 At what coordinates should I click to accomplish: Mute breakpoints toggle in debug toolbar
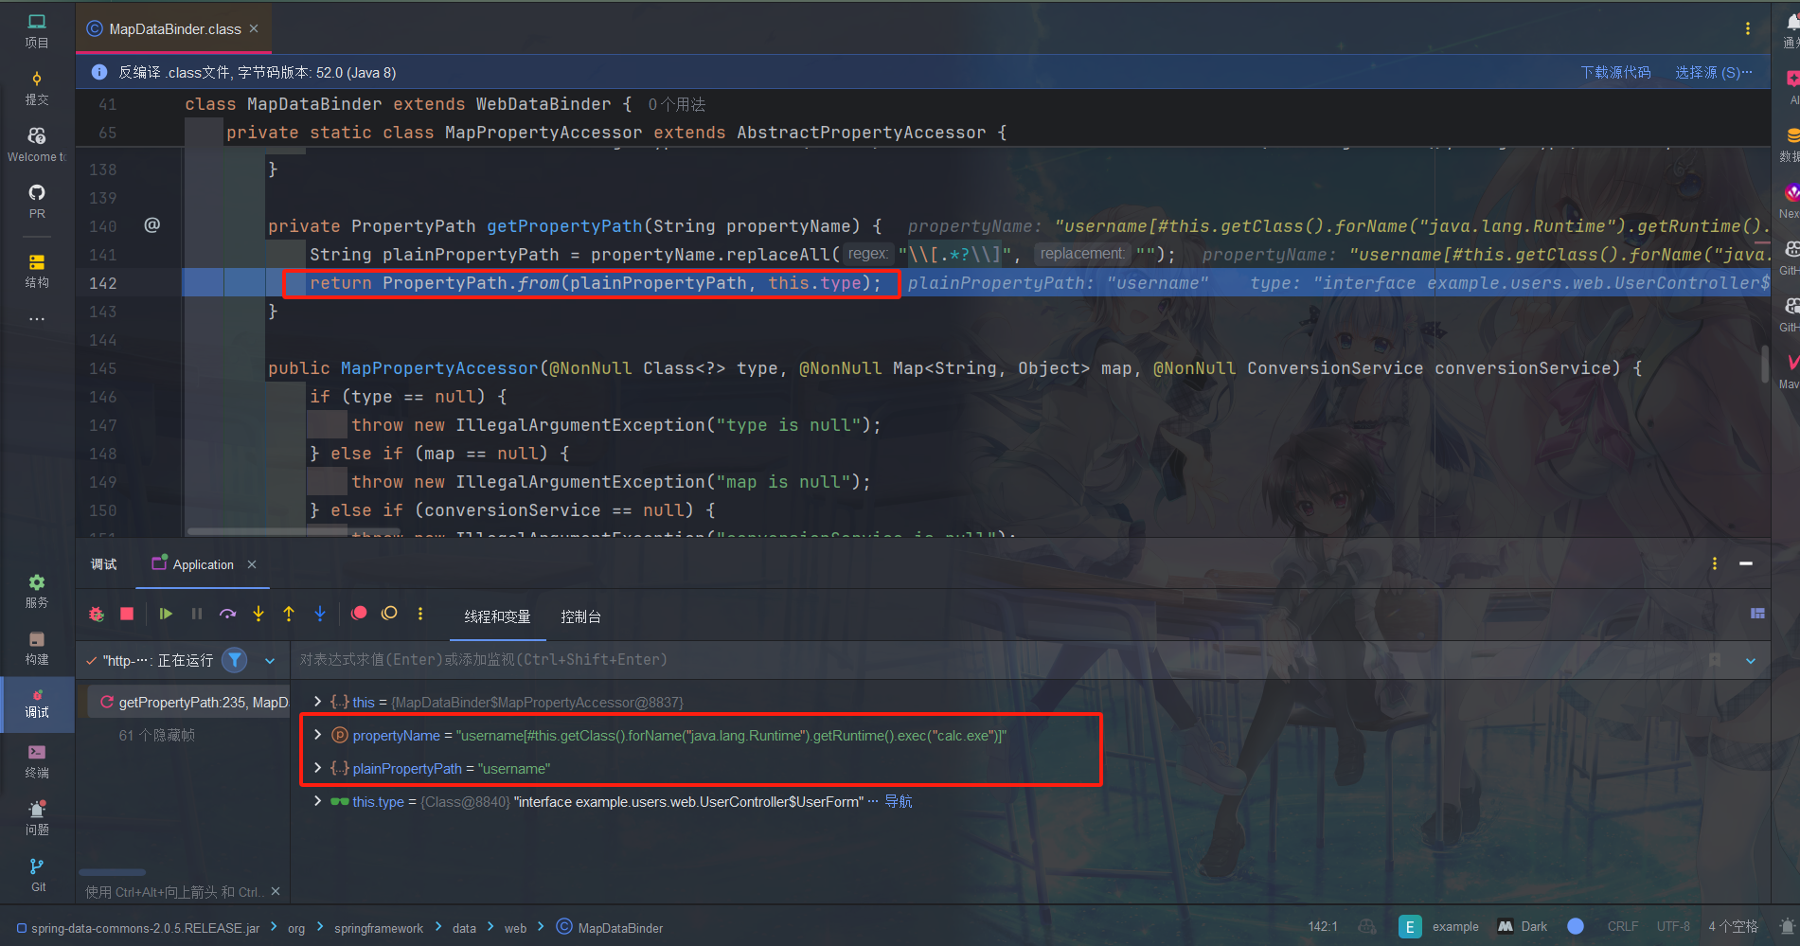[x=389, y=614]
